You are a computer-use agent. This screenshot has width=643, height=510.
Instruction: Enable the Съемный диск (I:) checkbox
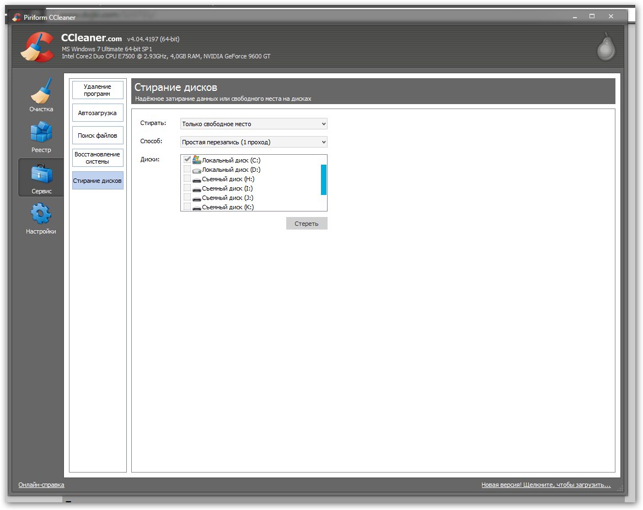point(187,188)
